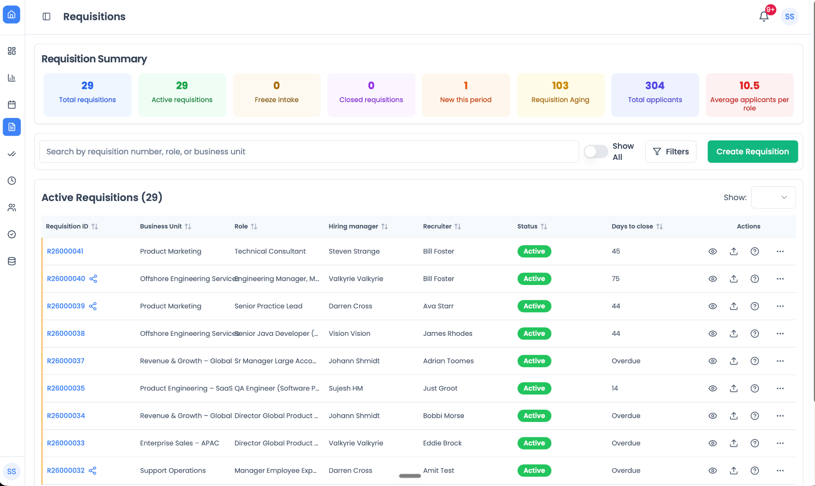Open the Show rows-per-page dropdown
This screenshot has width=815, height=486.
[x=773, y=197]
